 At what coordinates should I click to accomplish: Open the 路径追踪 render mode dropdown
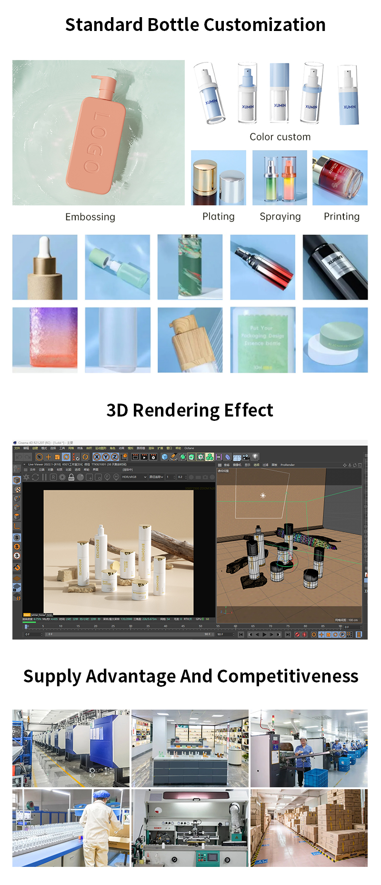156,477
